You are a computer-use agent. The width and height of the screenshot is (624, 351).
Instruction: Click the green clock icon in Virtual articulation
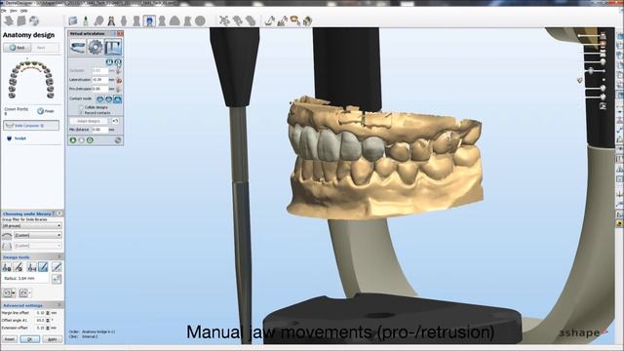[90, 140]
